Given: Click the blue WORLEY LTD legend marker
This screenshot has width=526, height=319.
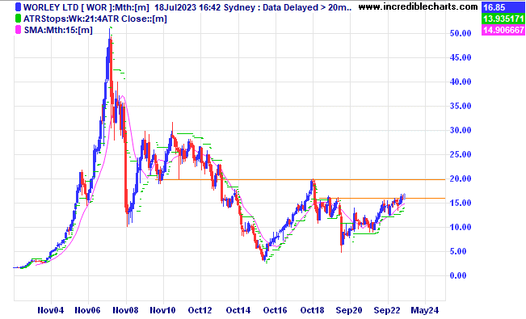Looking at the screenshot, I should tap(18, 7).
